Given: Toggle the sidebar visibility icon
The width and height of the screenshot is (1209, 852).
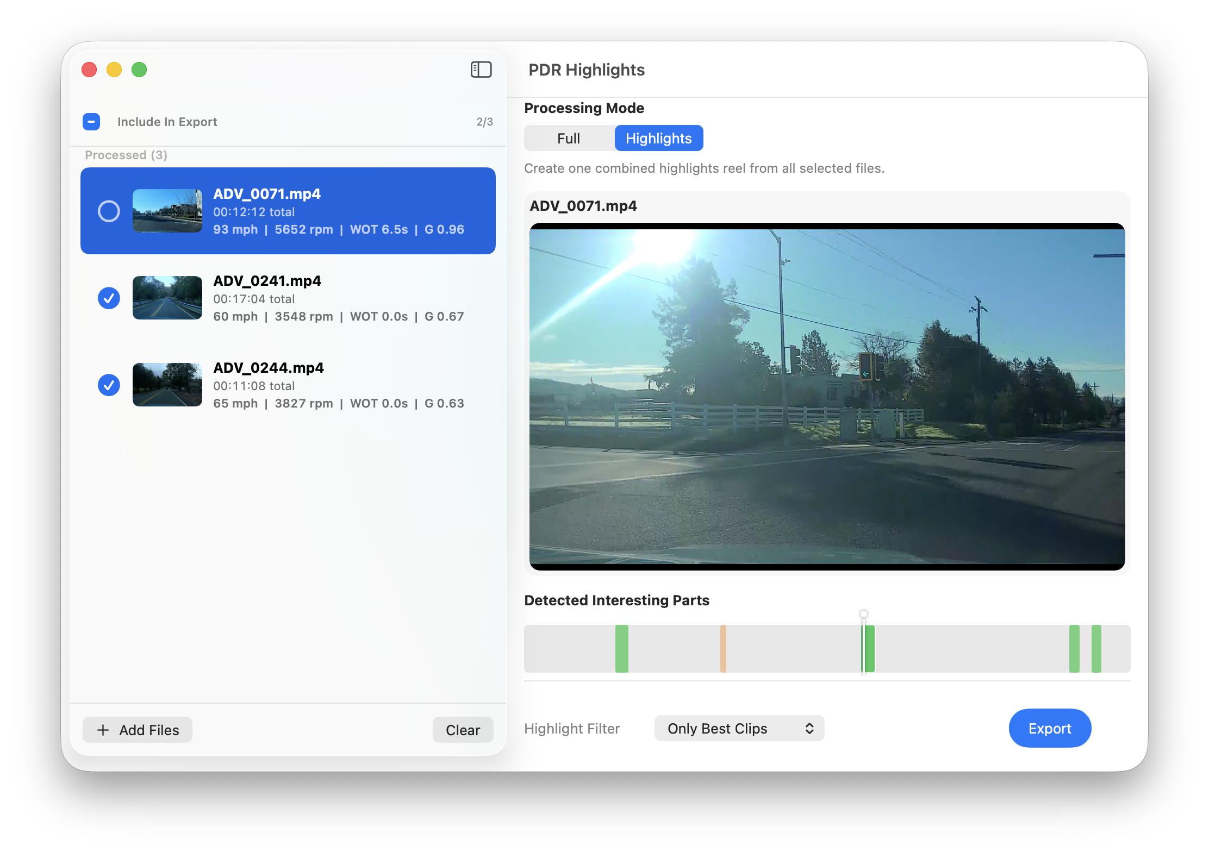Looking at the screenshot, I should (481, 70).
